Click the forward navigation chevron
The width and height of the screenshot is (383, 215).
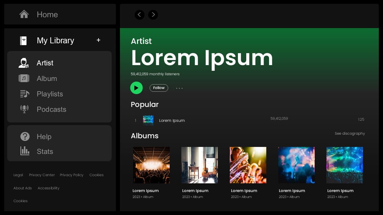tap(153, 15)
